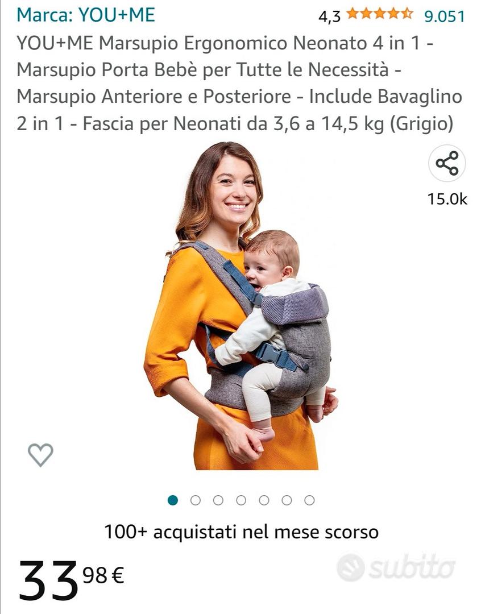
Task: Select the third image carousel dot
Action: click(218, 500)
